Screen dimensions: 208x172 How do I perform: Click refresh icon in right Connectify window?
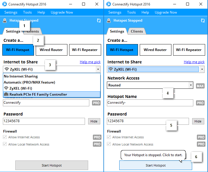(203, 20)
